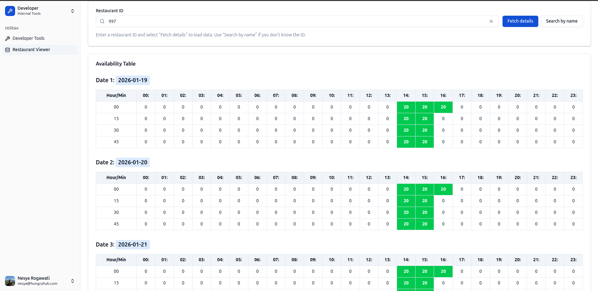Click the database icon beside Restaurant Viewer
The height and width of the screenshot is (291, 598).
click(8, 50)
